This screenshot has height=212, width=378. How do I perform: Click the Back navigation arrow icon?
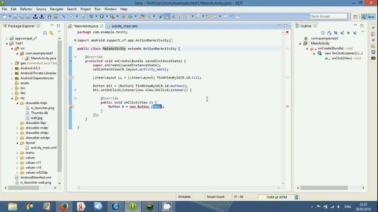click(x=215, y=16)
